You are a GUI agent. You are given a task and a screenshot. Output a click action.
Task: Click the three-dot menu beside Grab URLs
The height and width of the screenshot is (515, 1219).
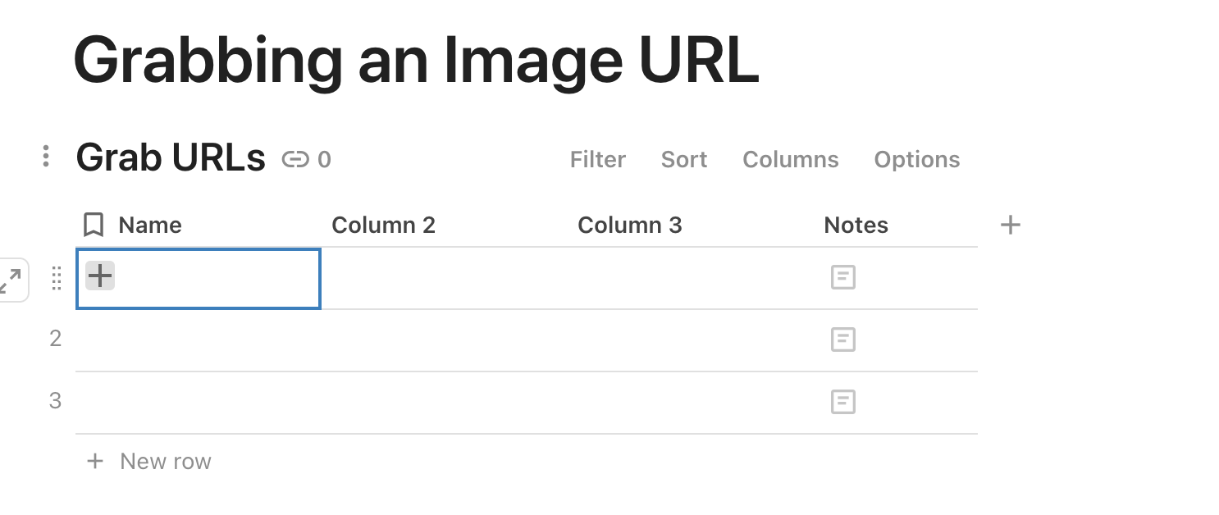[x=46, y=156]
